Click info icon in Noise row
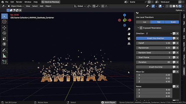 click(174, 86)
